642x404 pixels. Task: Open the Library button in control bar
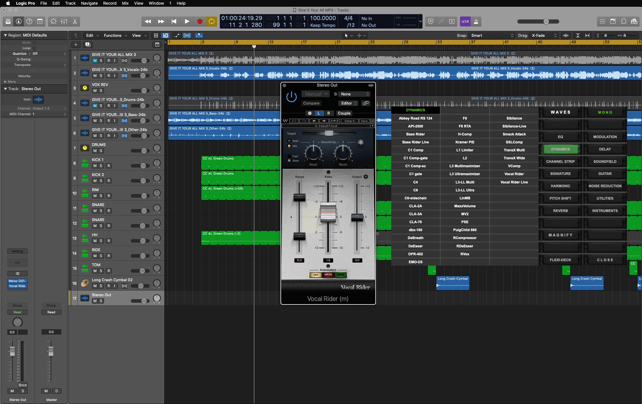point(8,21)
